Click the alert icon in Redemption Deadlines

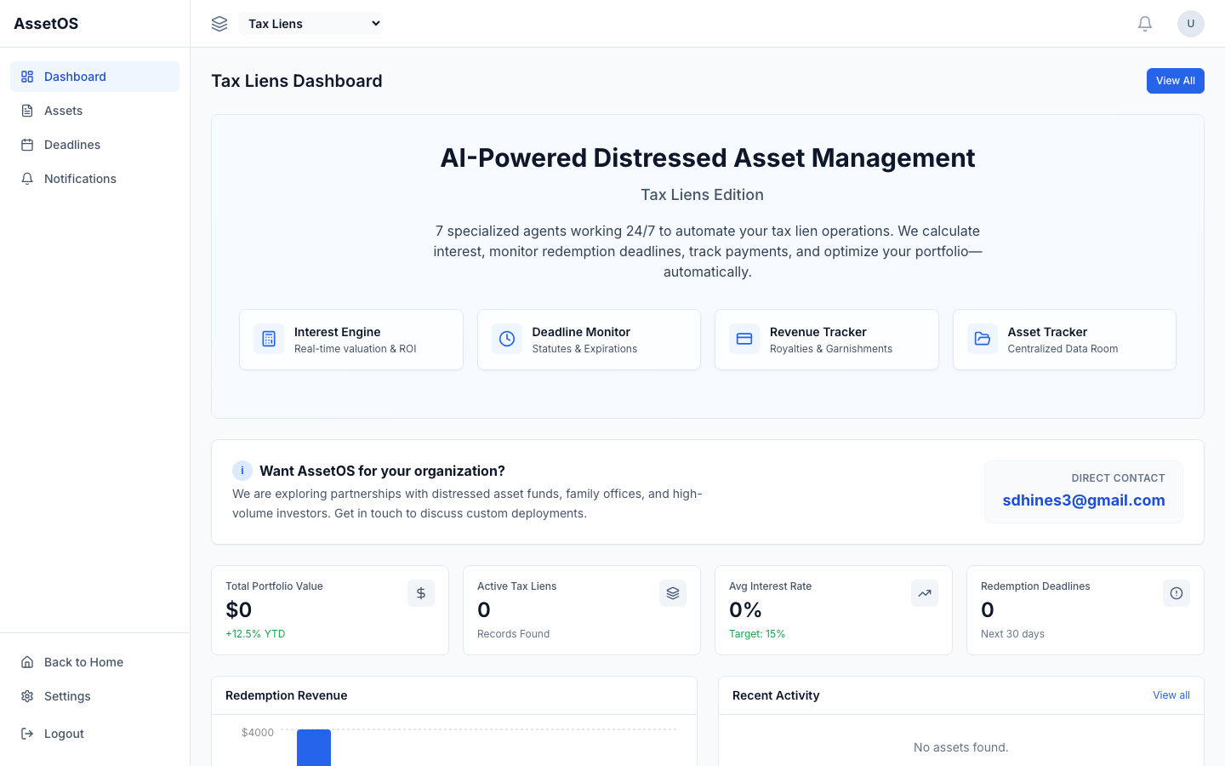coord(1177,593)
